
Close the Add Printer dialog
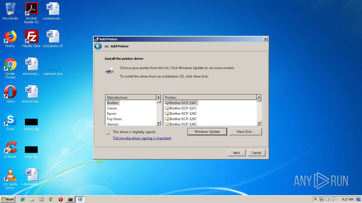[265, 39]
